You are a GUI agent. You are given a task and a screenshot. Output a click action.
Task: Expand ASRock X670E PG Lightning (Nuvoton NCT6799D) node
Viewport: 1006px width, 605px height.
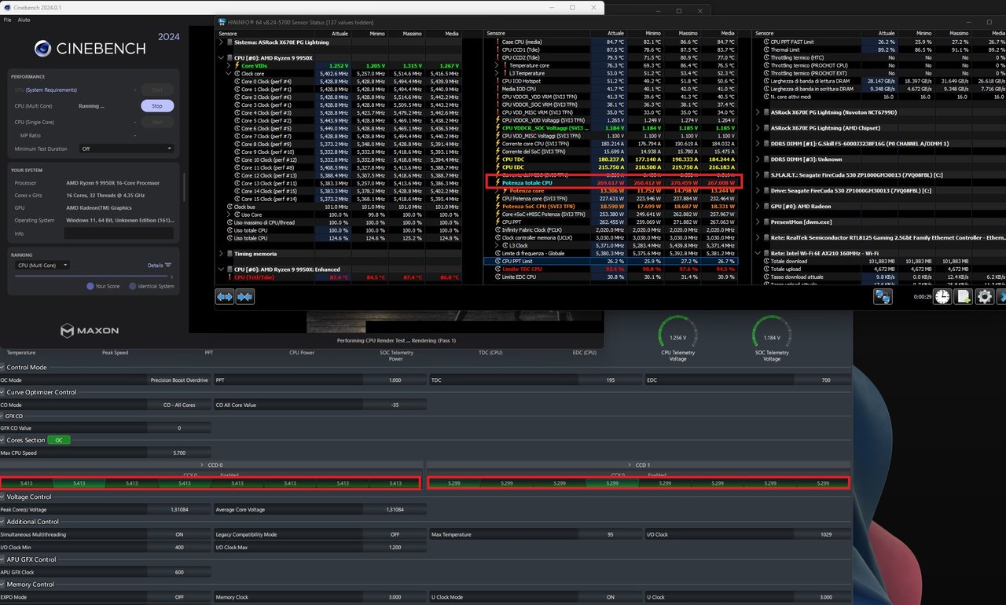pos(758,112)
